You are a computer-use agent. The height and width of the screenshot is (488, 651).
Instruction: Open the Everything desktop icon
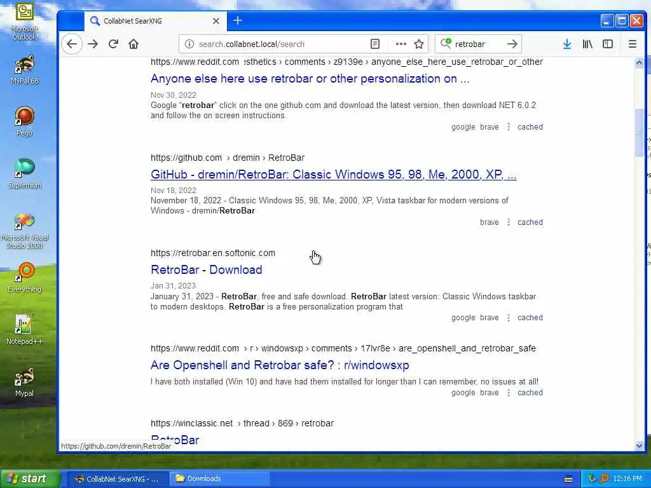24,278
